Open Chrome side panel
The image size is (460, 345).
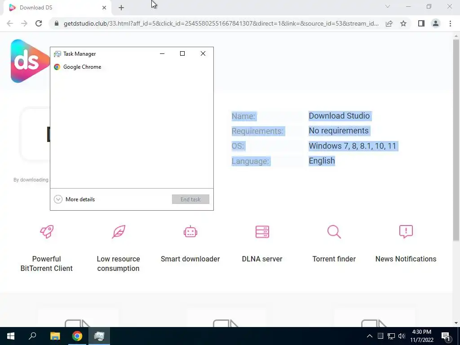(421, 23)
